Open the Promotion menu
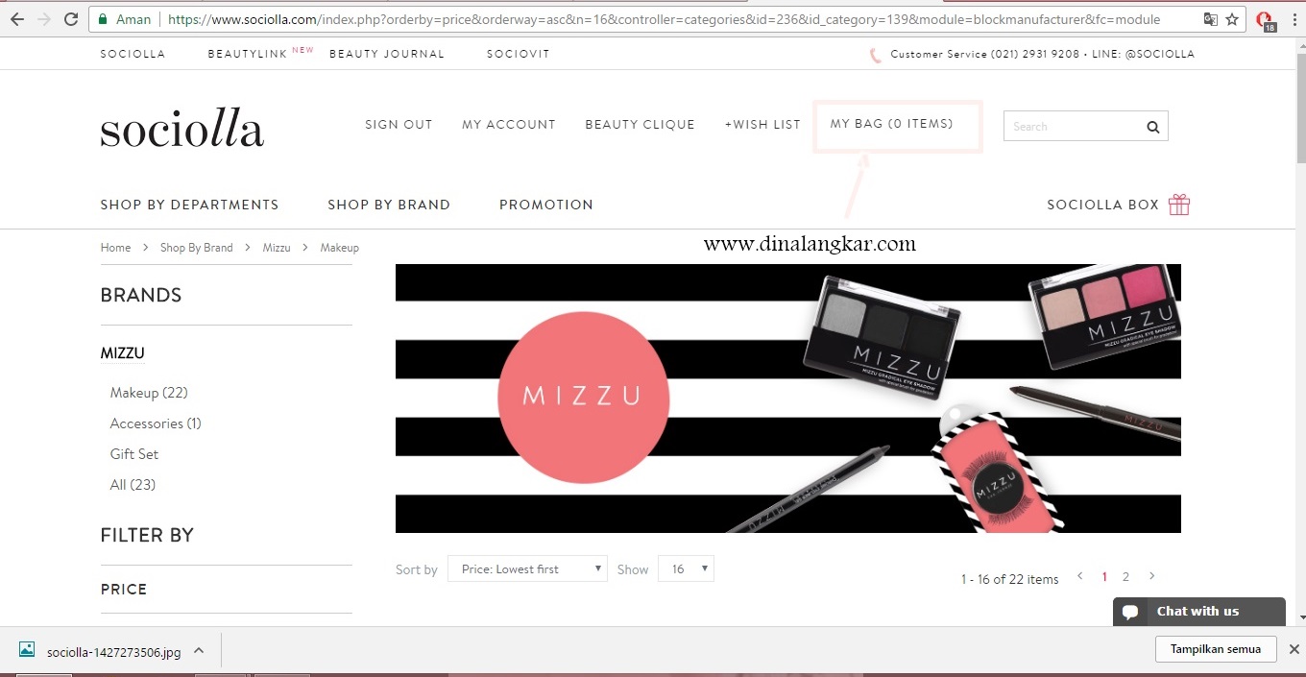The image size is (1306, 677). (x=546, y=205)
